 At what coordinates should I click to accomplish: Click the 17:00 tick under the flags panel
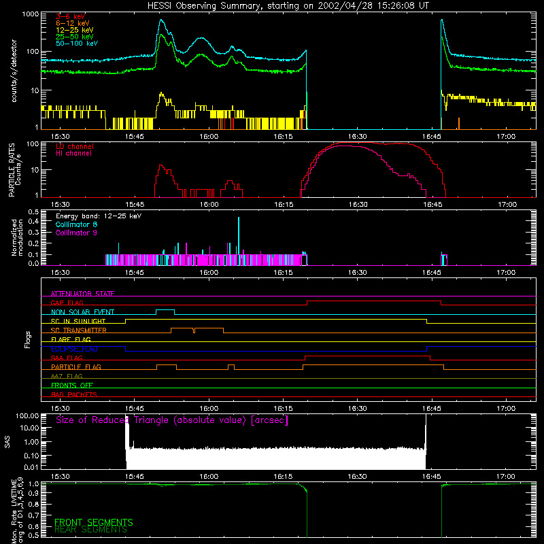click(506, 409)
